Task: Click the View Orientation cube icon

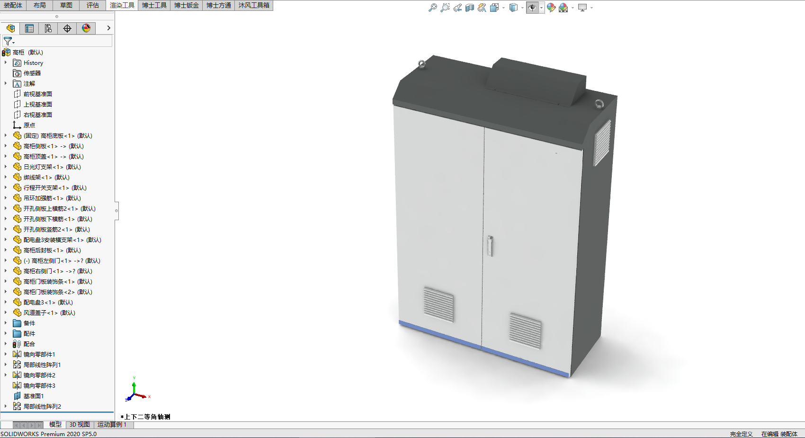Action: pyautogui.click(x=494, y=8)
